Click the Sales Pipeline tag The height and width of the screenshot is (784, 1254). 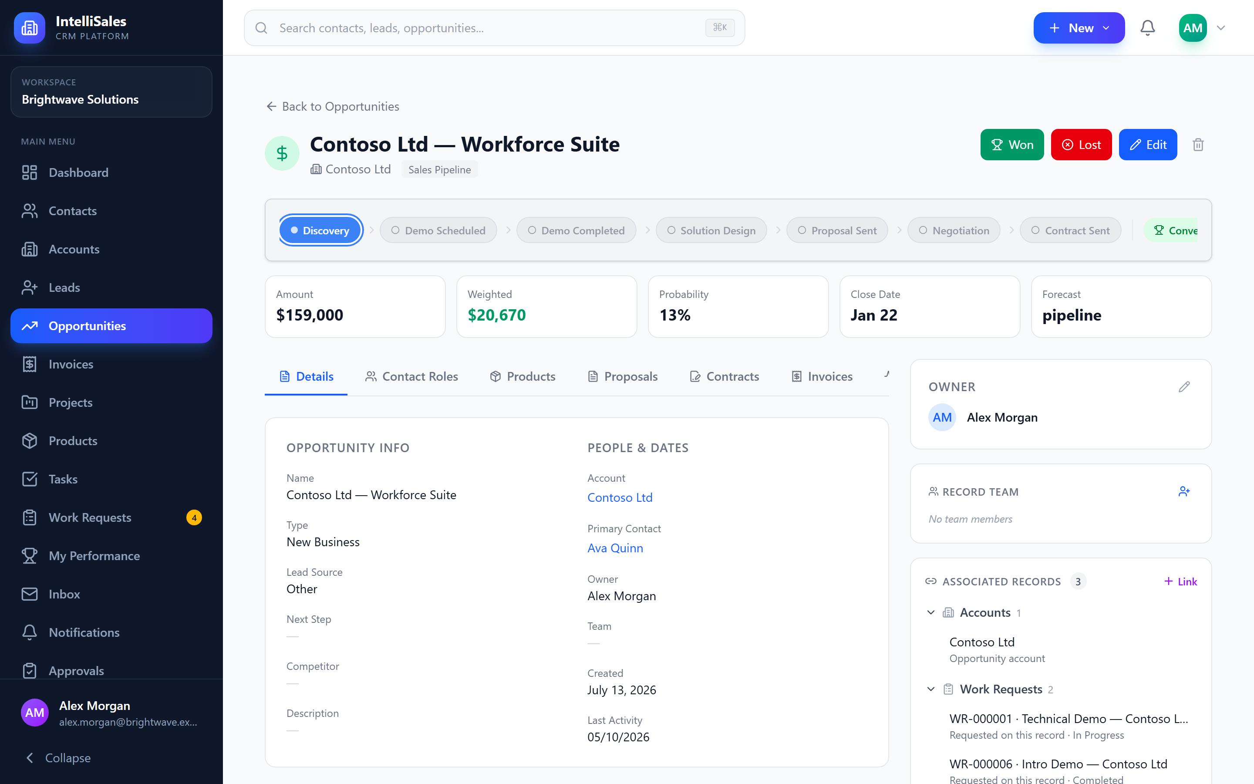pyautogui.click(x=439, y=169)
